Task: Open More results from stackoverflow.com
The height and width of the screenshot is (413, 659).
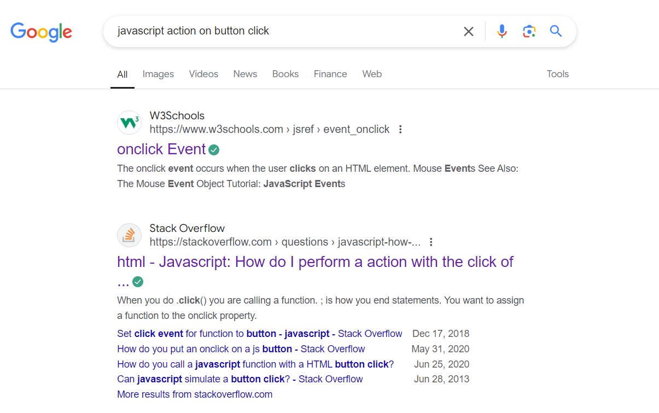Action: [195, 394]
